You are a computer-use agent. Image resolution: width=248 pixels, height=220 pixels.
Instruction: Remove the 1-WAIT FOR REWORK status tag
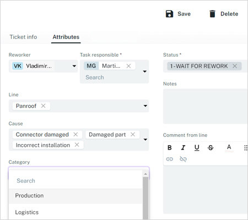click(235, 66)
